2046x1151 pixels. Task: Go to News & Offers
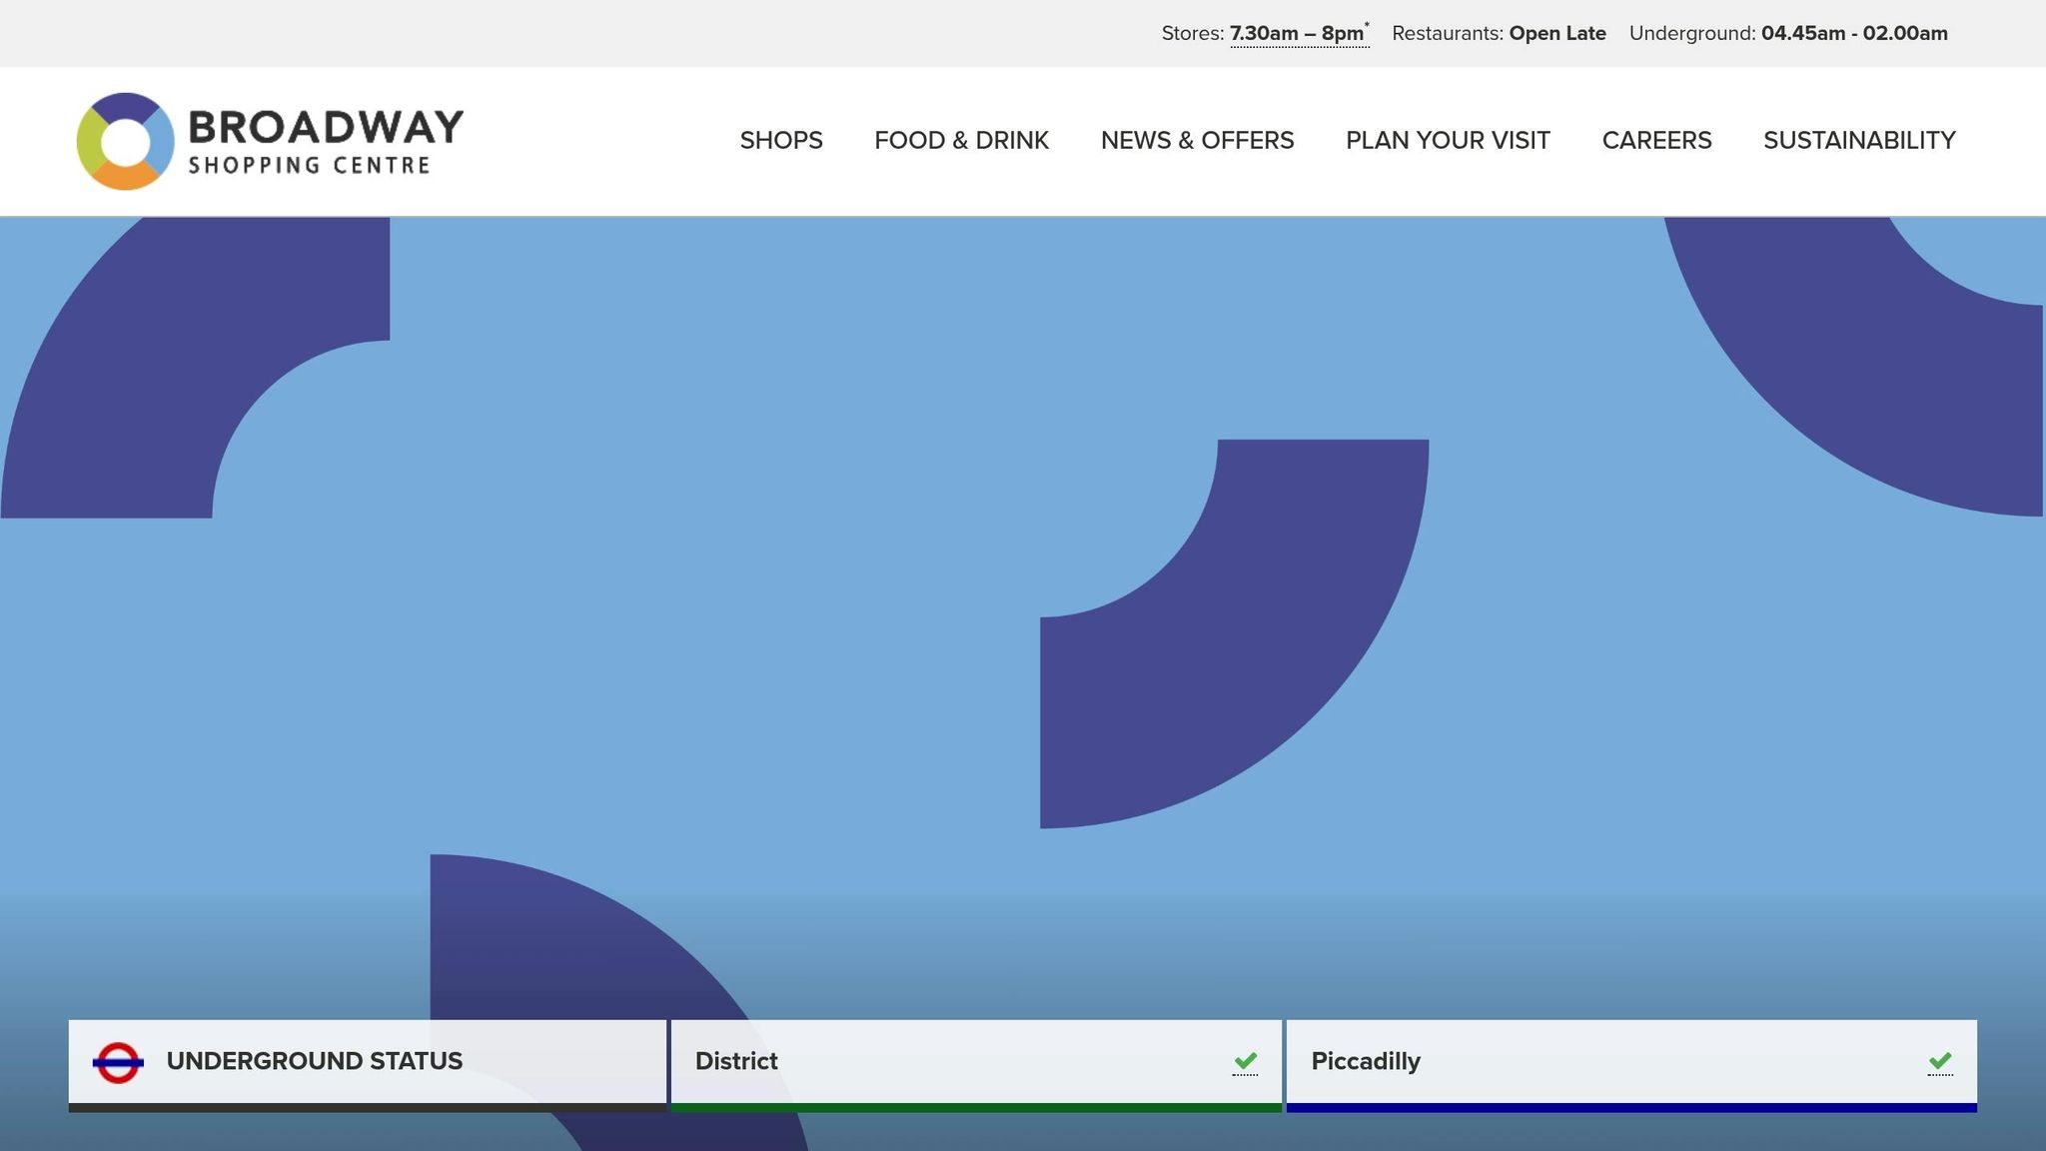[x=1197, y=141]
